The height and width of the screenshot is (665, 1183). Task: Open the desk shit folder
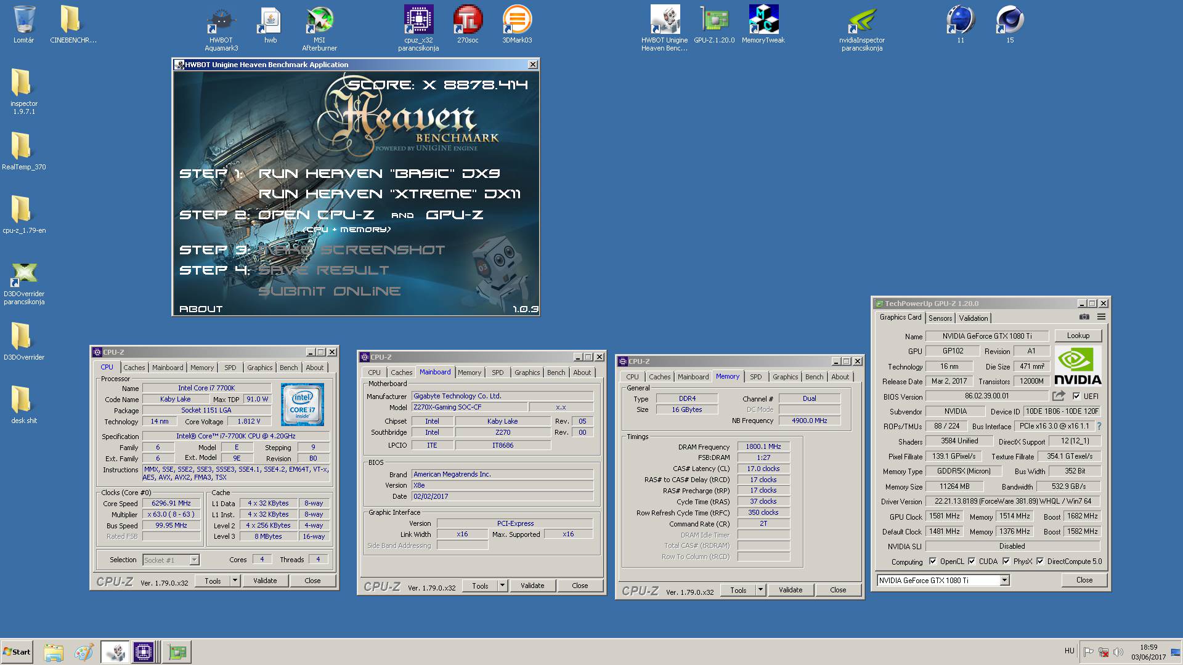pos(24,405)
